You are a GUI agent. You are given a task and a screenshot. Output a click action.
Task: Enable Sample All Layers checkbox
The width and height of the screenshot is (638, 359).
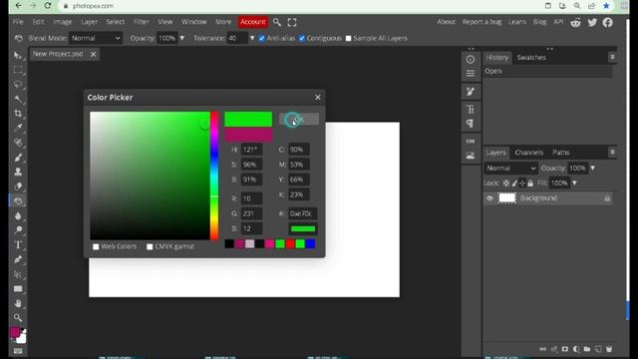point(348,38)
